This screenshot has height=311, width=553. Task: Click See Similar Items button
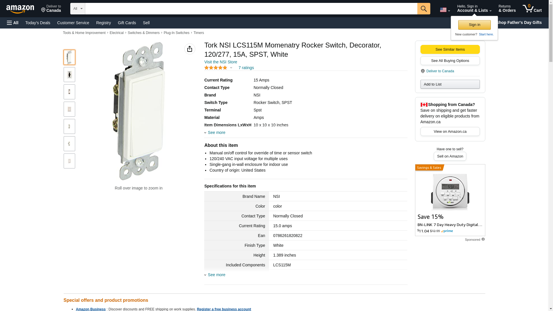click(450, 50)
